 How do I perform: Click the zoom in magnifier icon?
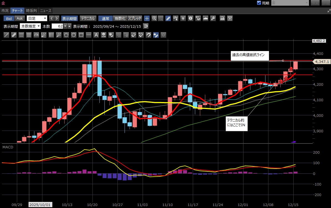[x=154, y=18]
